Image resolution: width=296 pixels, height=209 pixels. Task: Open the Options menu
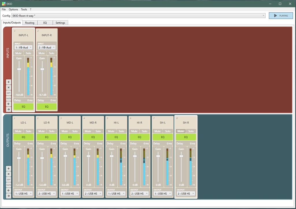coord(13,10)
